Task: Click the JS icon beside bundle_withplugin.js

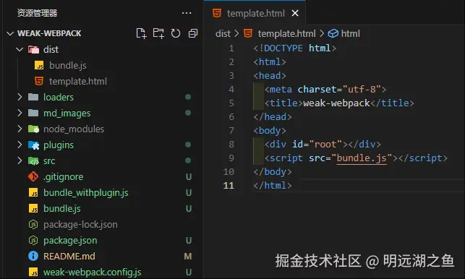Action: [x=33, y=193]
